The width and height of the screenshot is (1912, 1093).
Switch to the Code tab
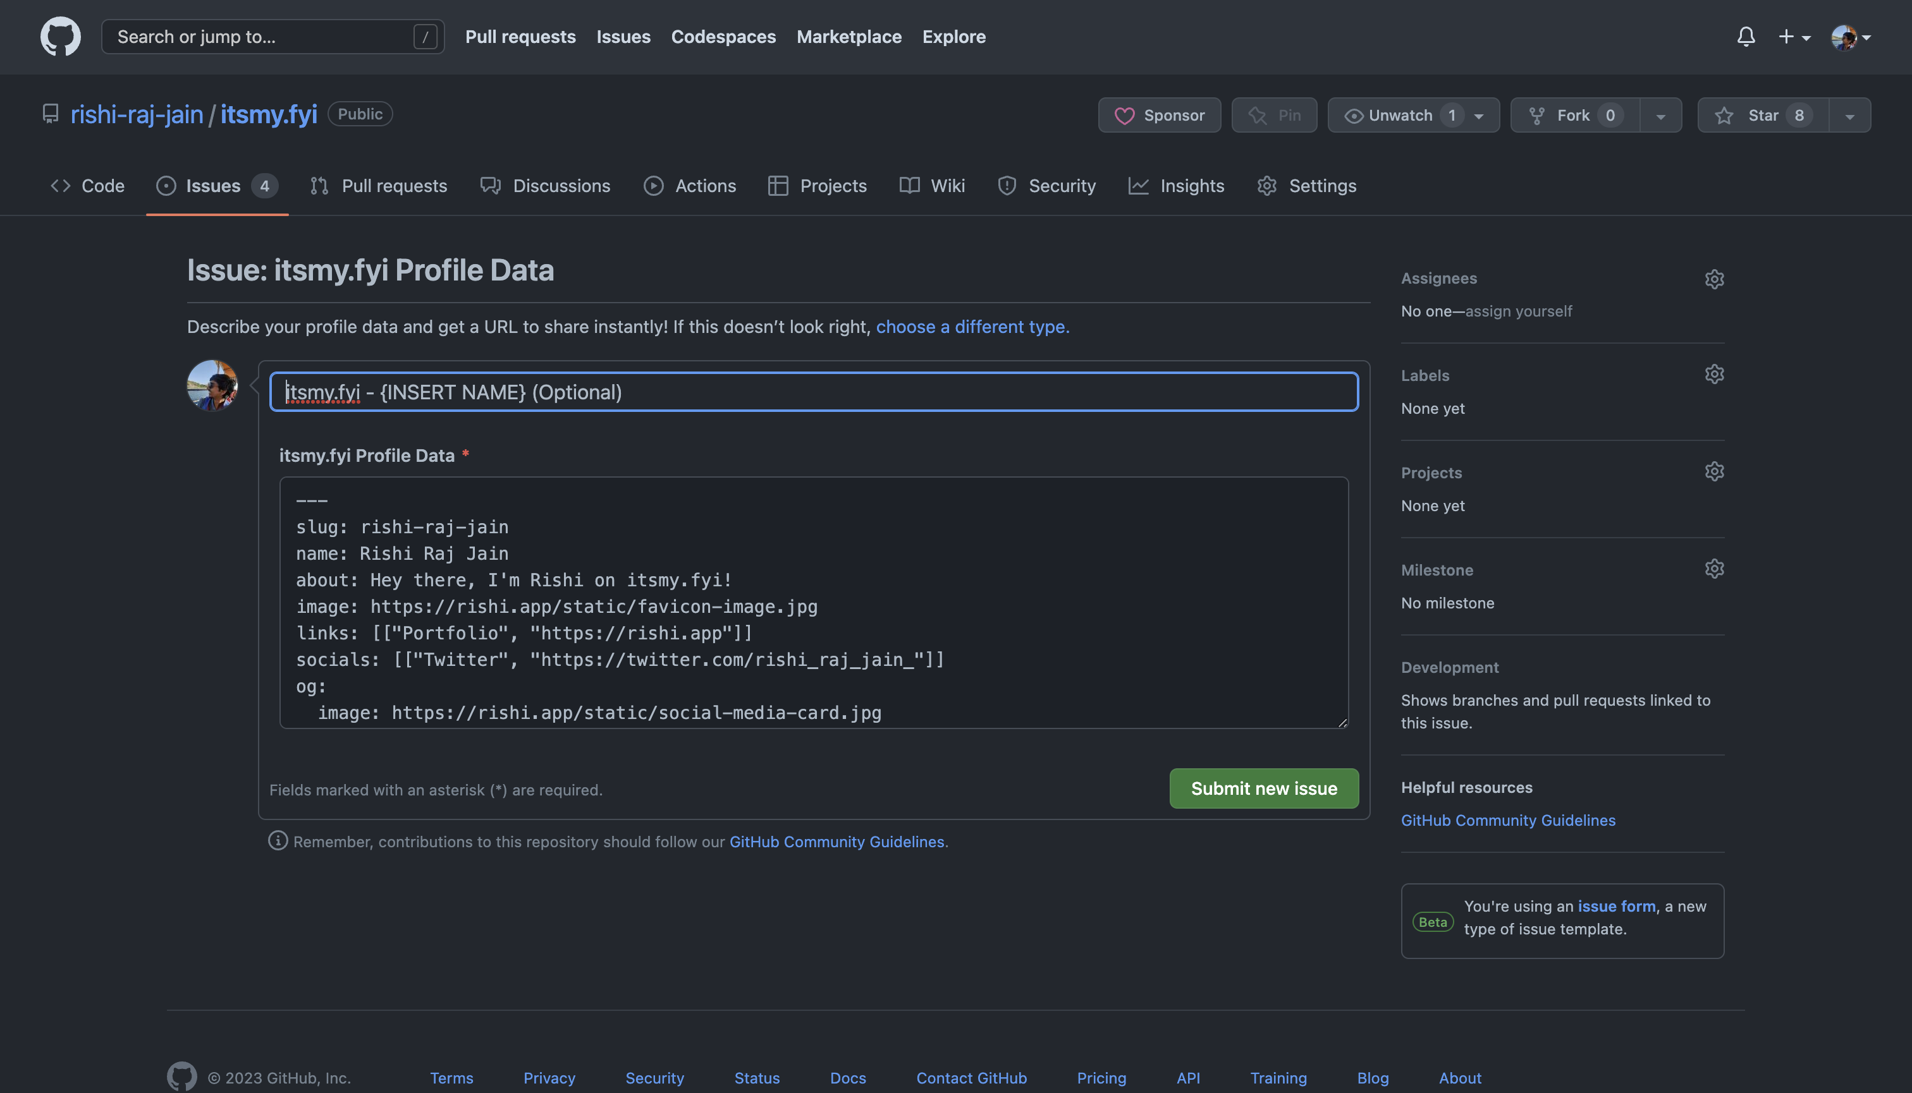tap(87, 185)
